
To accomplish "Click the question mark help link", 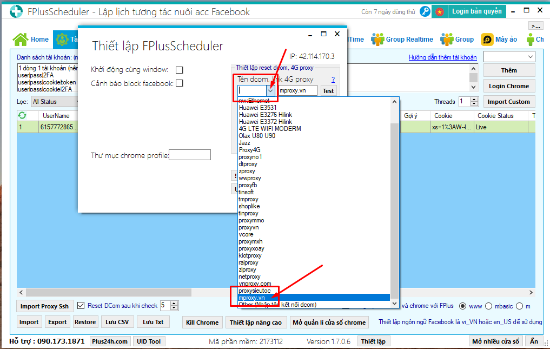I will pyautogui.click(x=333, y=80).
